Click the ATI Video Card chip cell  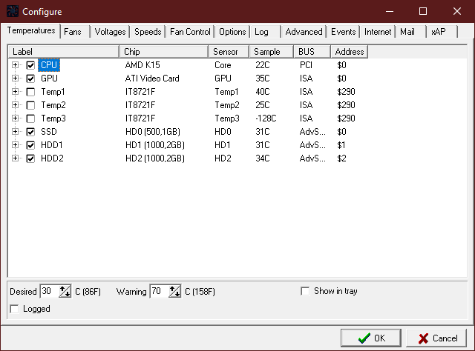pyautogui.click(x=152, y=78)
